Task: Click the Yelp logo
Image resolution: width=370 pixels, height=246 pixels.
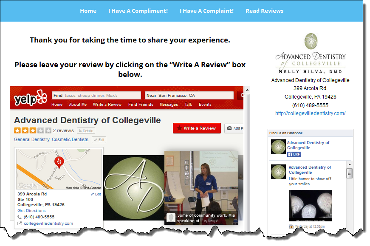Action: [31, 98]
